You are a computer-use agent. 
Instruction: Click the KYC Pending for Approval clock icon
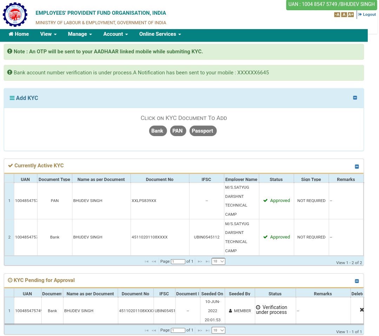10,280
